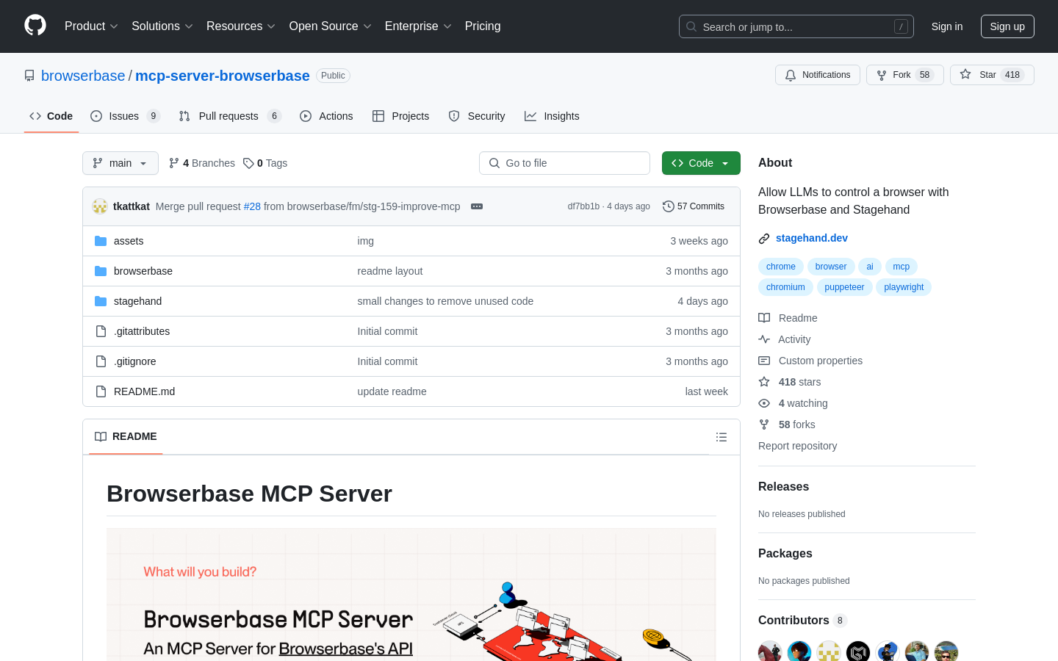Open the stagehand.dev website link
This screenshot has height=661, width=1058.
click(x=812, y=238)
